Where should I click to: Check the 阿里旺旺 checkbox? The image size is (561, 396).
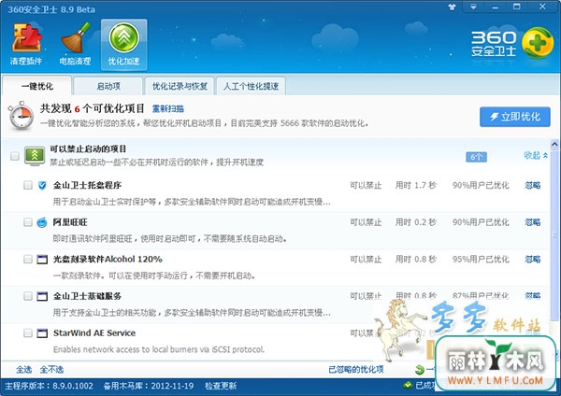point(28,222)
